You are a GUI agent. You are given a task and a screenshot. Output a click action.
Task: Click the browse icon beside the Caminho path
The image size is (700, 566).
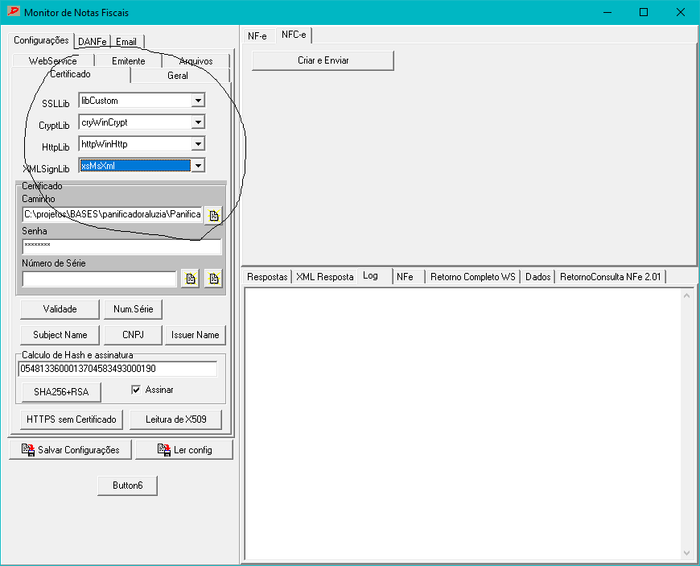coord(214,215)
